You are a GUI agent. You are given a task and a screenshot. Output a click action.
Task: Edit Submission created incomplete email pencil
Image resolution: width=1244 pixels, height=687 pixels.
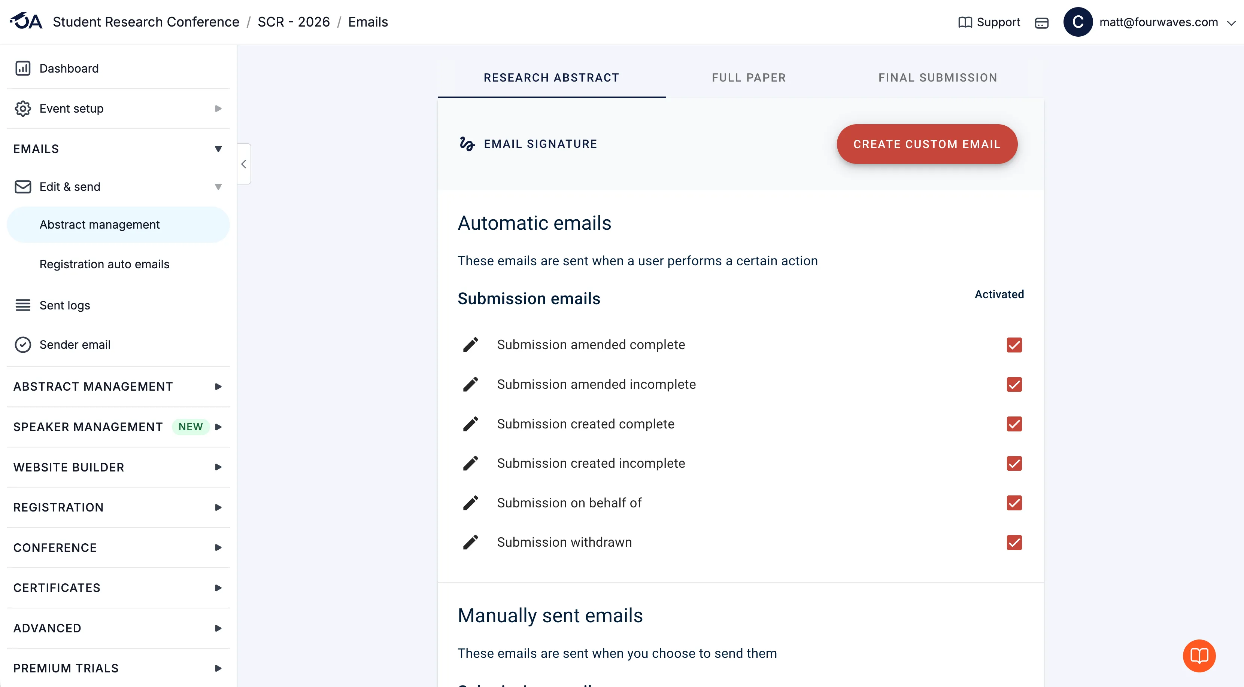(470, 463)
